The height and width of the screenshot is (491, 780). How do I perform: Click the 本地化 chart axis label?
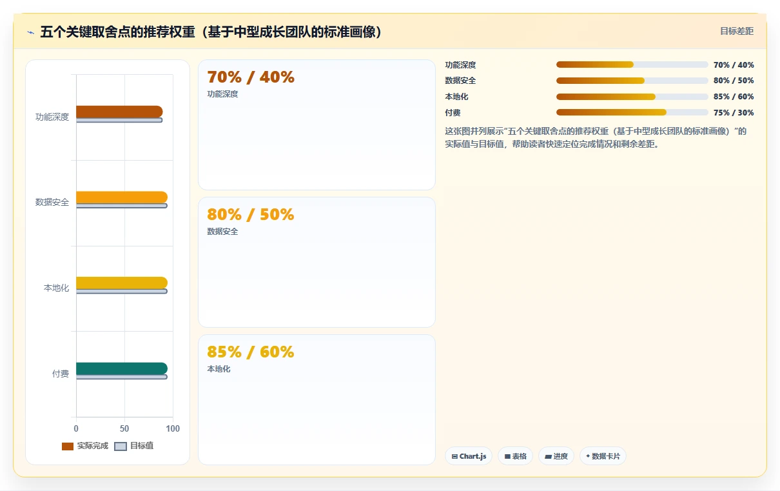click(x=57, y=288)
